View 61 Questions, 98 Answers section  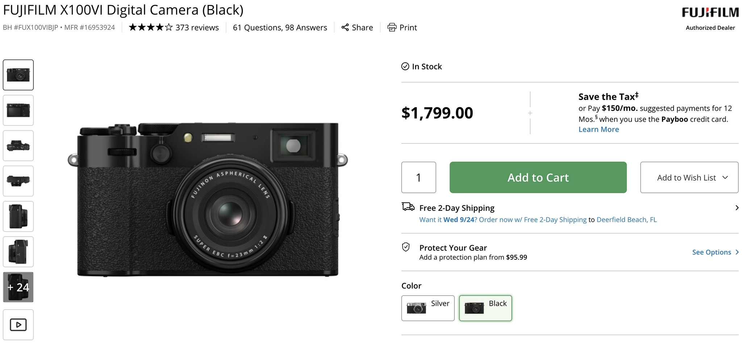point(280,28)
